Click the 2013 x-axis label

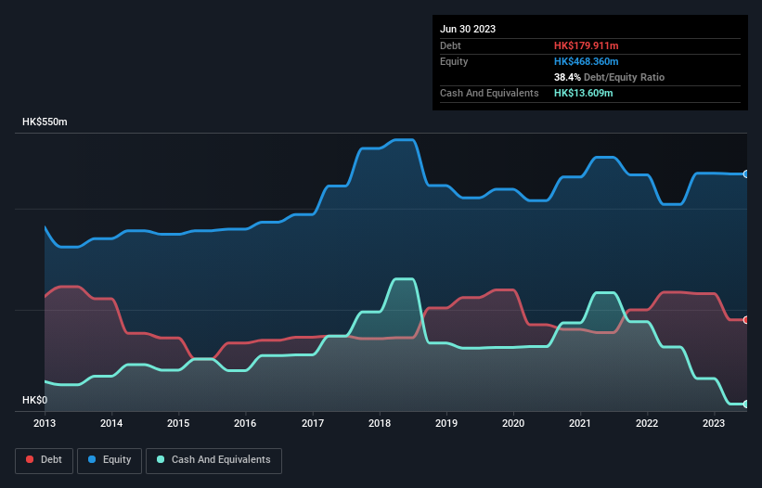pyautogui.click(x=45, y=423)
